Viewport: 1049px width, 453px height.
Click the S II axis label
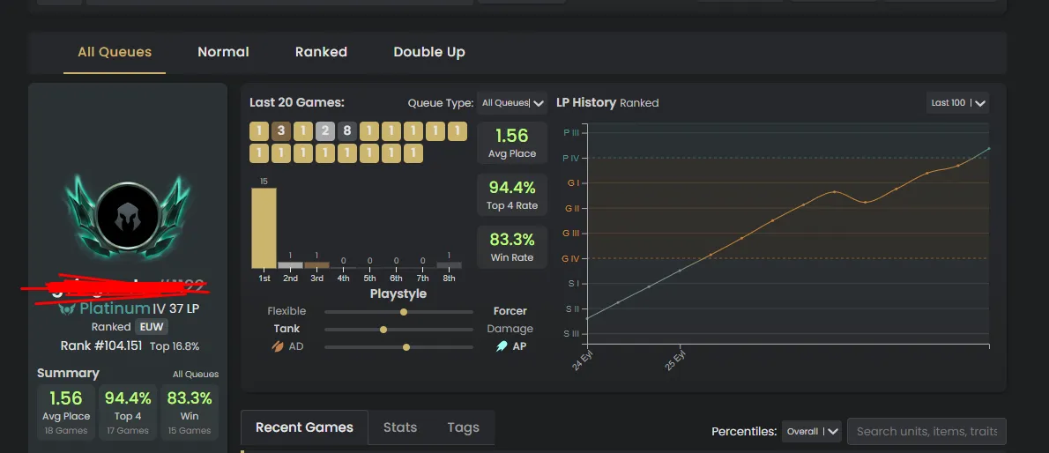[573, 308]
